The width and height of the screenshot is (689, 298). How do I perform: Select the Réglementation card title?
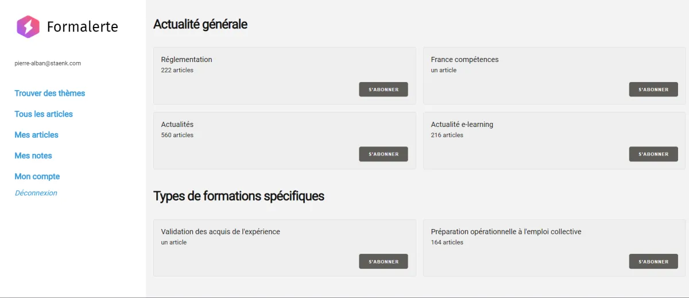tap(187, 59)
